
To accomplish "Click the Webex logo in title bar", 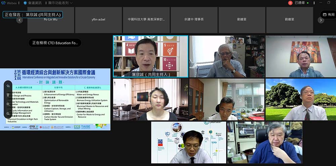I will point(4,3).
